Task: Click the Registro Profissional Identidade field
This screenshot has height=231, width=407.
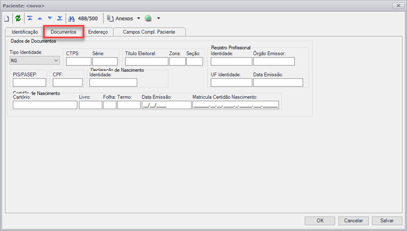Action: coord(231,62)
